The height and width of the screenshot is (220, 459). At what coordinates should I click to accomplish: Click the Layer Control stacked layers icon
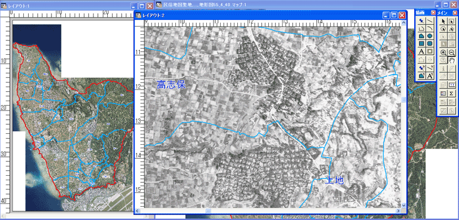coord(443,84)
